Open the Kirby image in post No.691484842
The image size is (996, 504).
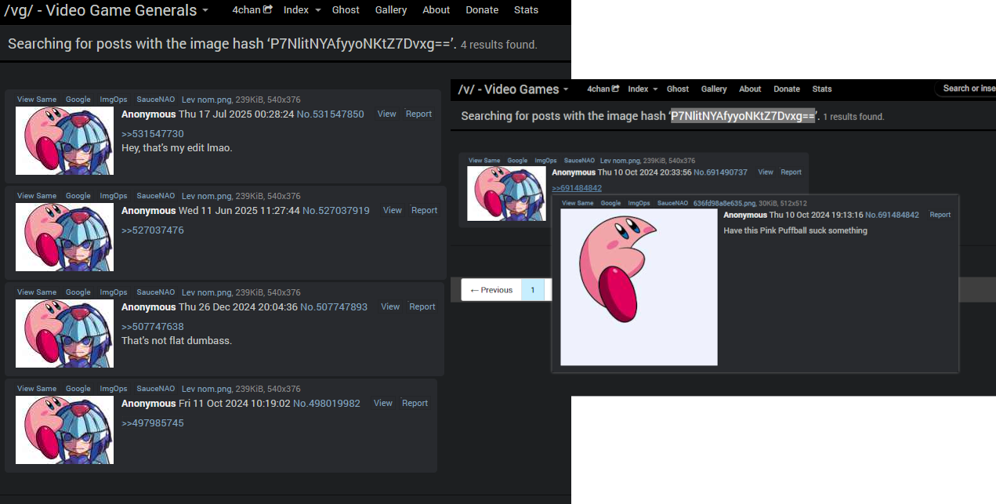click(x=639, y=287)
